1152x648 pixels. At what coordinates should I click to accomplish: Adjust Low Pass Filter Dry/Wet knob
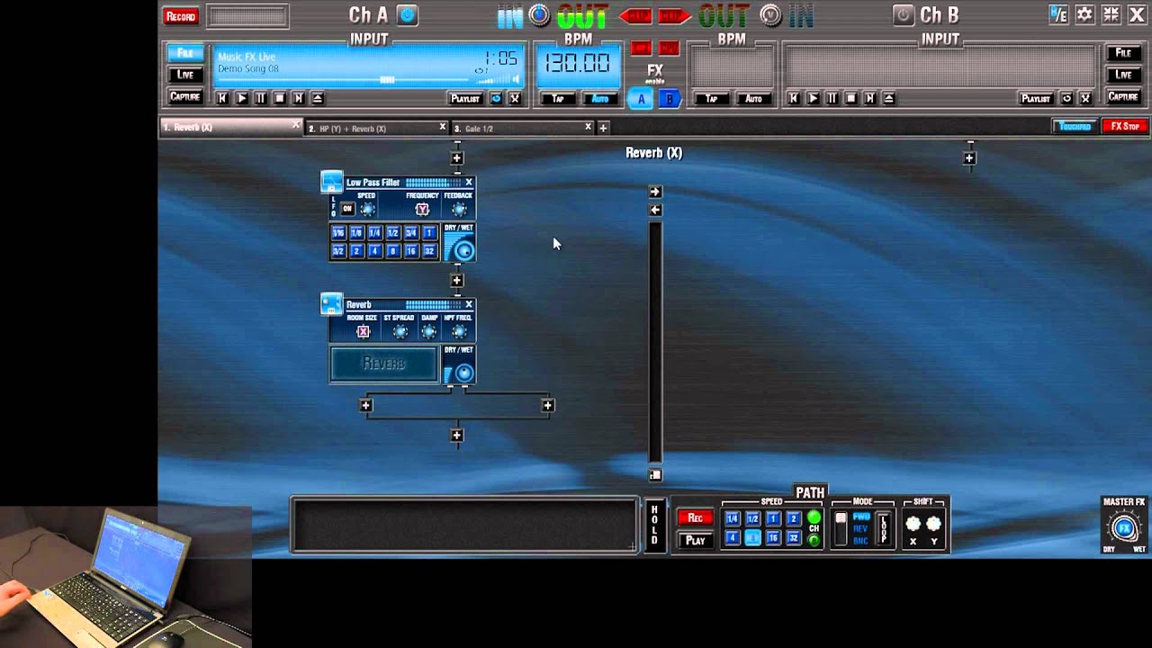tap(463, 250)
